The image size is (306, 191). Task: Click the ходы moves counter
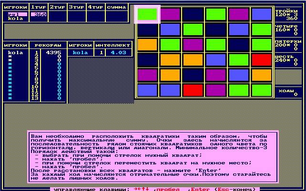288,93
